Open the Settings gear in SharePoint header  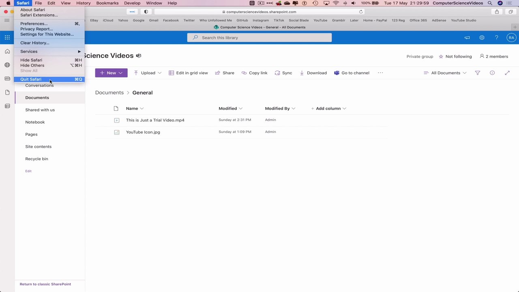click(482, 37)
